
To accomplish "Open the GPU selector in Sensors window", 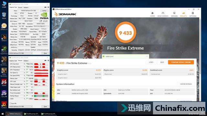I will (21, 106).
